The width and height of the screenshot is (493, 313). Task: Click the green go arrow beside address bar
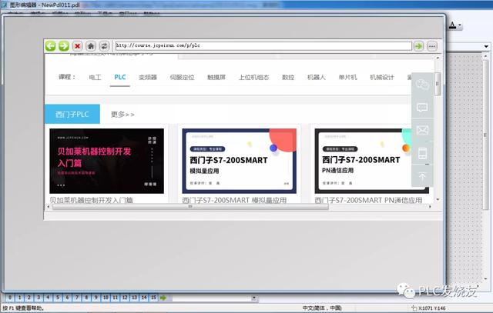[x=418, y=46]
